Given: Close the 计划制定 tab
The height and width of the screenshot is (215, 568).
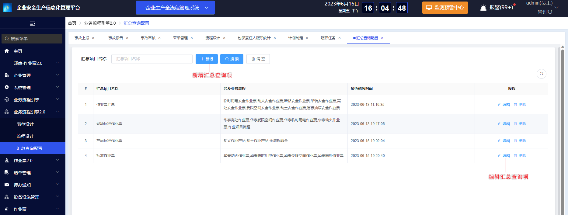Looking at the screenshot, I should (x=307, y=38).
